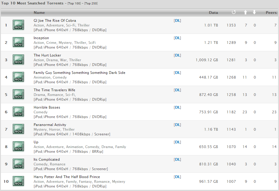
Task: Click the 753.91 GB data value
Action: point(209,112)
